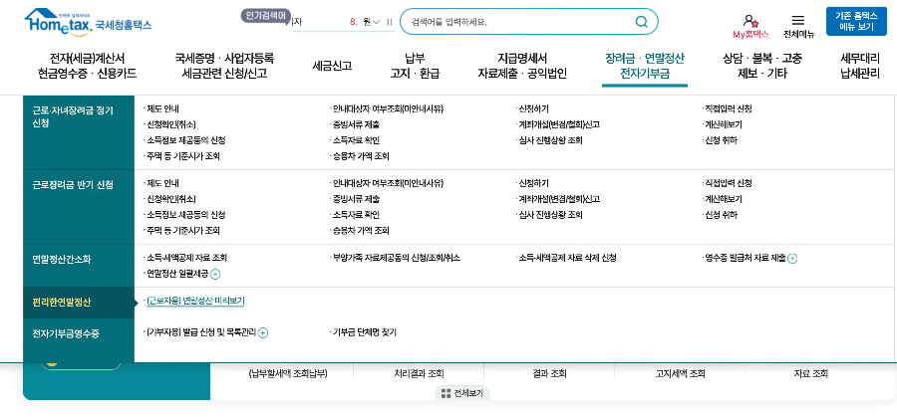The image size is (897, 417).
Task: Open 신청하기 under 정기 신청
Action: pyautogui.click(x=533, y=108)
